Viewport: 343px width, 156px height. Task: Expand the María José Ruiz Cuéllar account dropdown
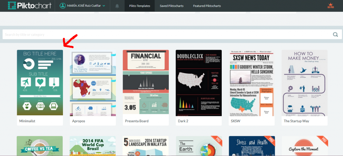click(104, 6)
